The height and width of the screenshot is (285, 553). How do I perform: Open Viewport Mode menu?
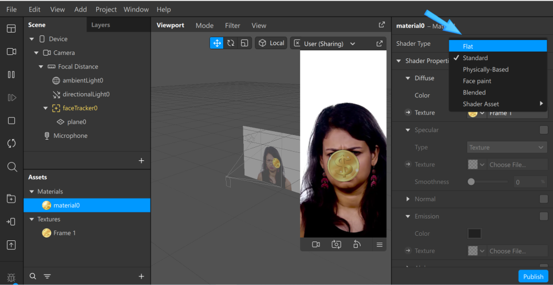(204, 25)
